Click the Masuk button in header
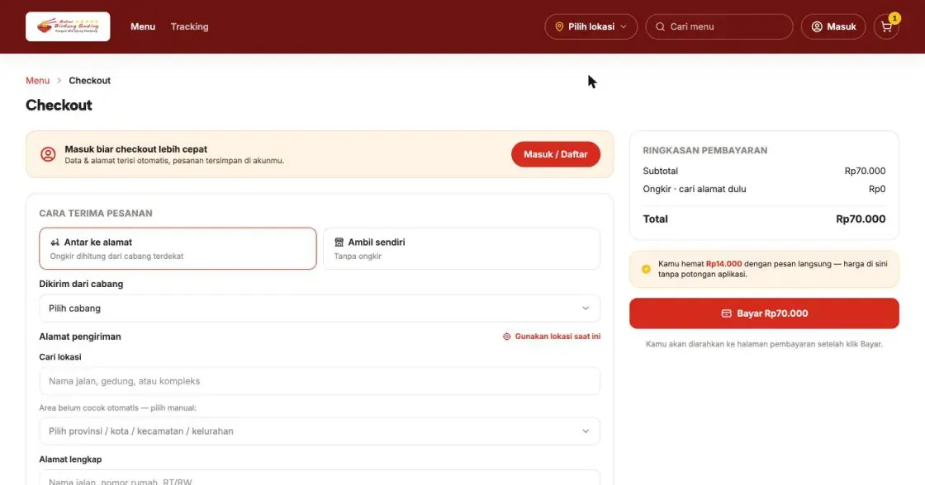Image resolution: width=925 pixels, height=485 pixels. tap(833, 26)
